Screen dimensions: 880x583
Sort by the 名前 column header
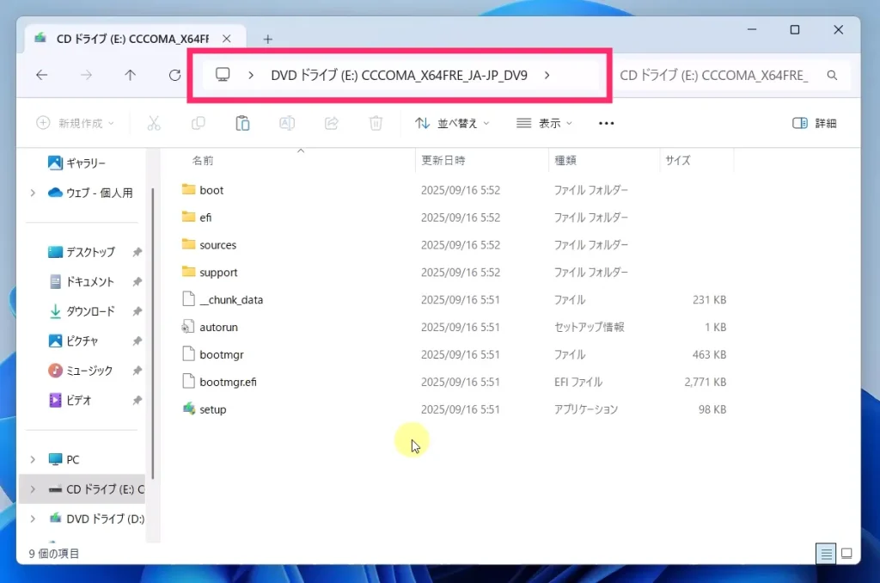click(x=203, y=160)
